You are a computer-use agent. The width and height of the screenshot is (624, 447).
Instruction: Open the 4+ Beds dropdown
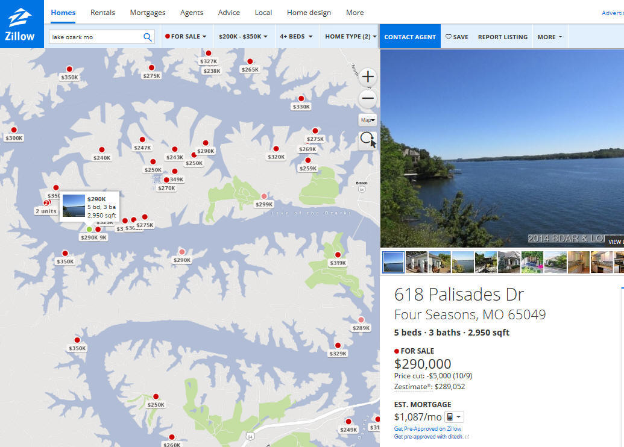(x=296, y=36)
